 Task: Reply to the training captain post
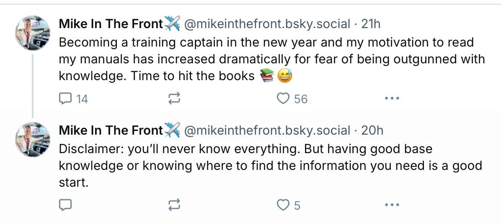66,99
